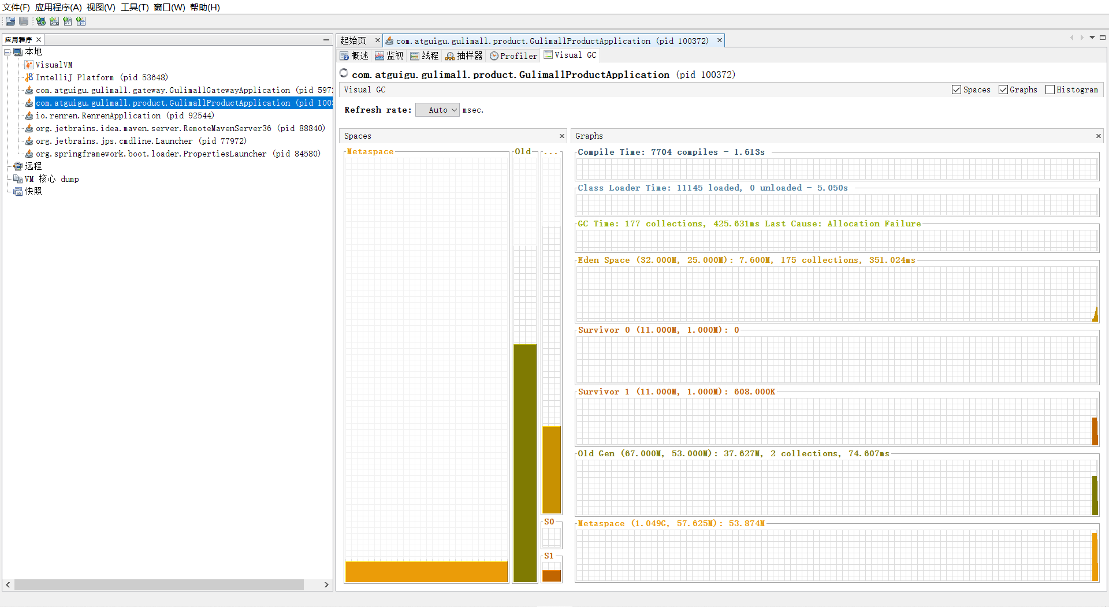This screenshot has height=607, width=1109.
Task: Close the GulimallProductApplication tab
Action: click(x=720, y=40)
